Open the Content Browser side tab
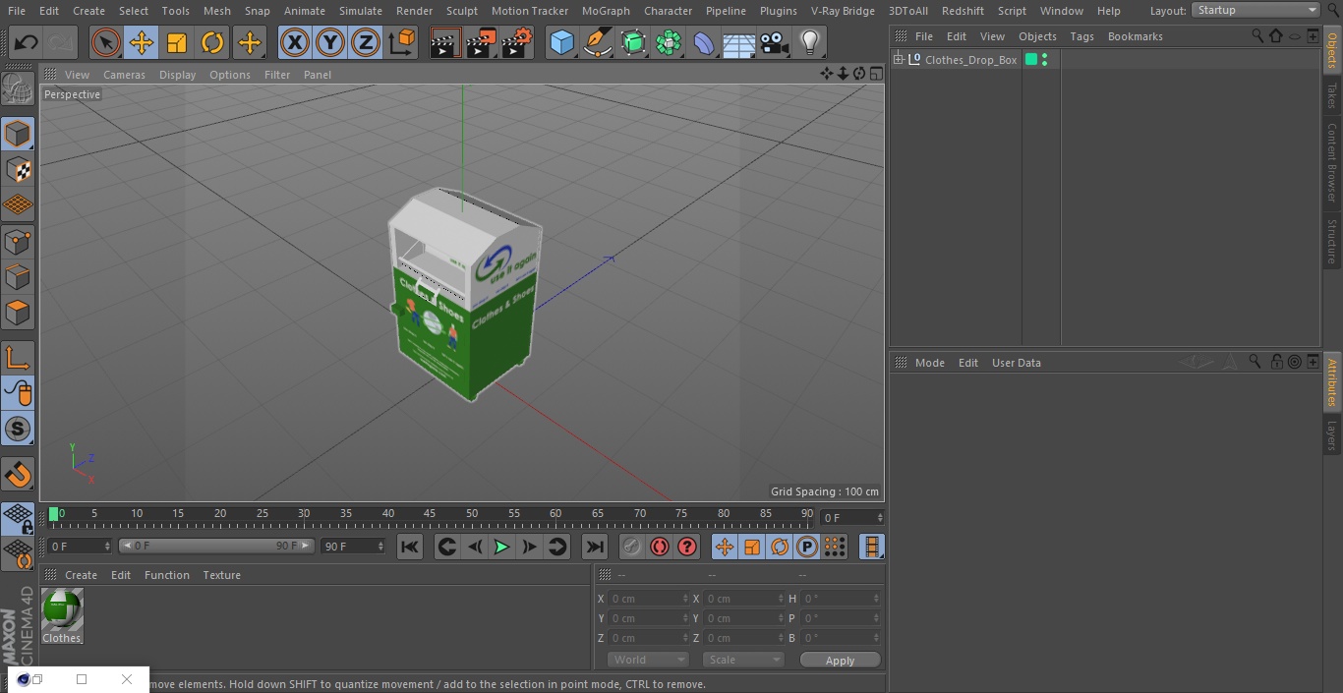The image size is (1343, 693). pos(1332,162)
